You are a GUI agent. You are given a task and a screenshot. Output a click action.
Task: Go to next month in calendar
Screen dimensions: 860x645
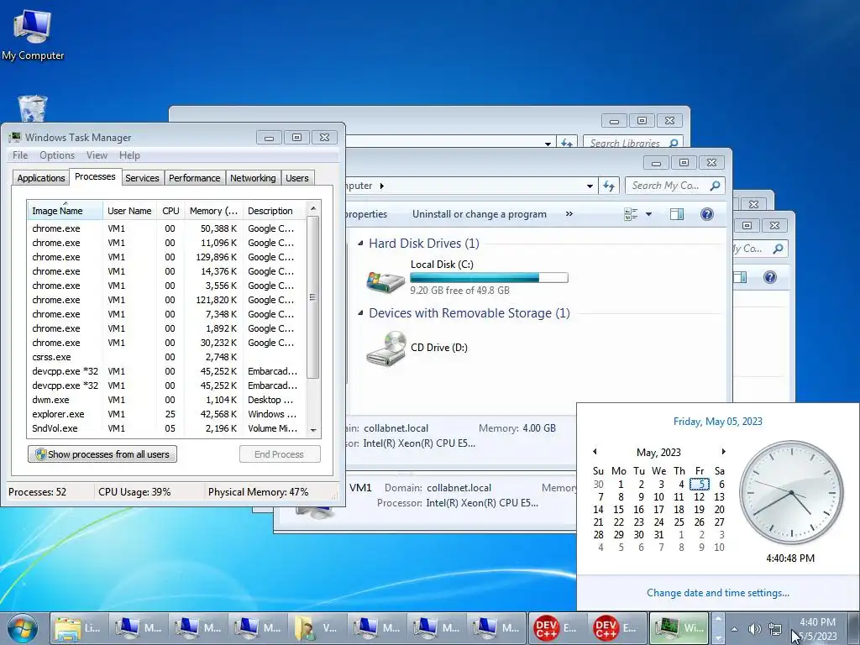723,452
